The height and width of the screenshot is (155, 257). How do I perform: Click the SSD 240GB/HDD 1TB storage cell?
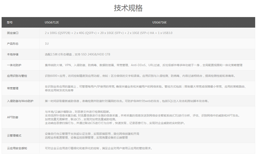[x=77, y=54]
